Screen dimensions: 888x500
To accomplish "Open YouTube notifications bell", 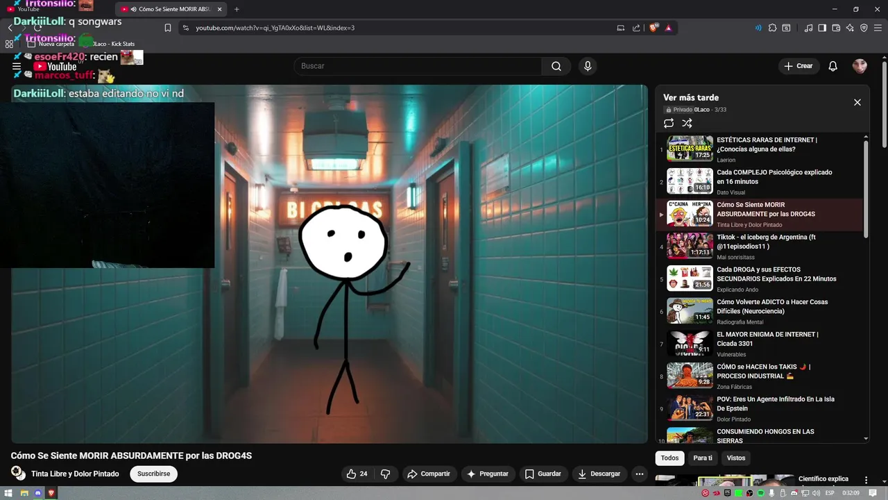I will 833,66.
